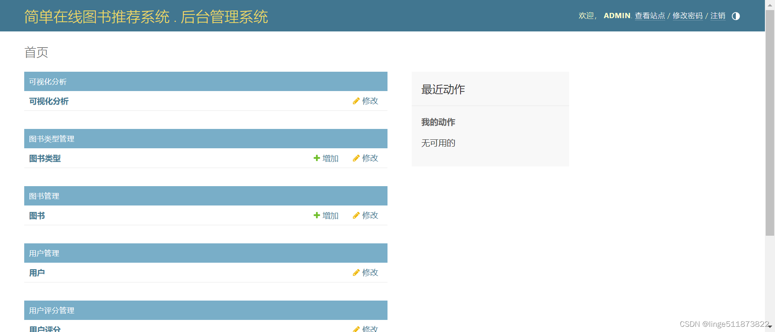The height and width of the screenshot is (332, 775).
Task: Click green plus icon for 图书
Action: pos(317,215)
